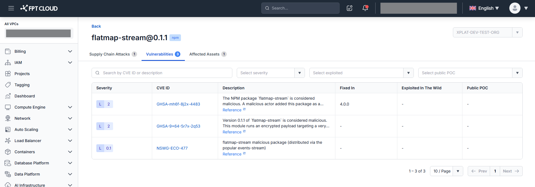This screenshot has width=535, height=187.
Task: Open the Select public POC dropdown
Action: click(x=470, y=73)
